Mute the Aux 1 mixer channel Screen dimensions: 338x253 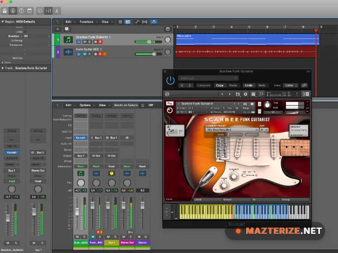point(108,237)
